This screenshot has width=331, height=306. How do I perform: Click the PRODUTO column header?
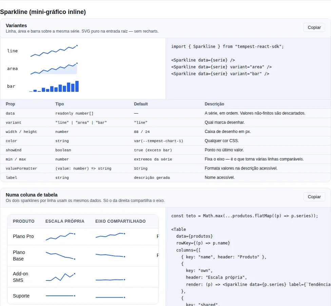coord(24,221)
